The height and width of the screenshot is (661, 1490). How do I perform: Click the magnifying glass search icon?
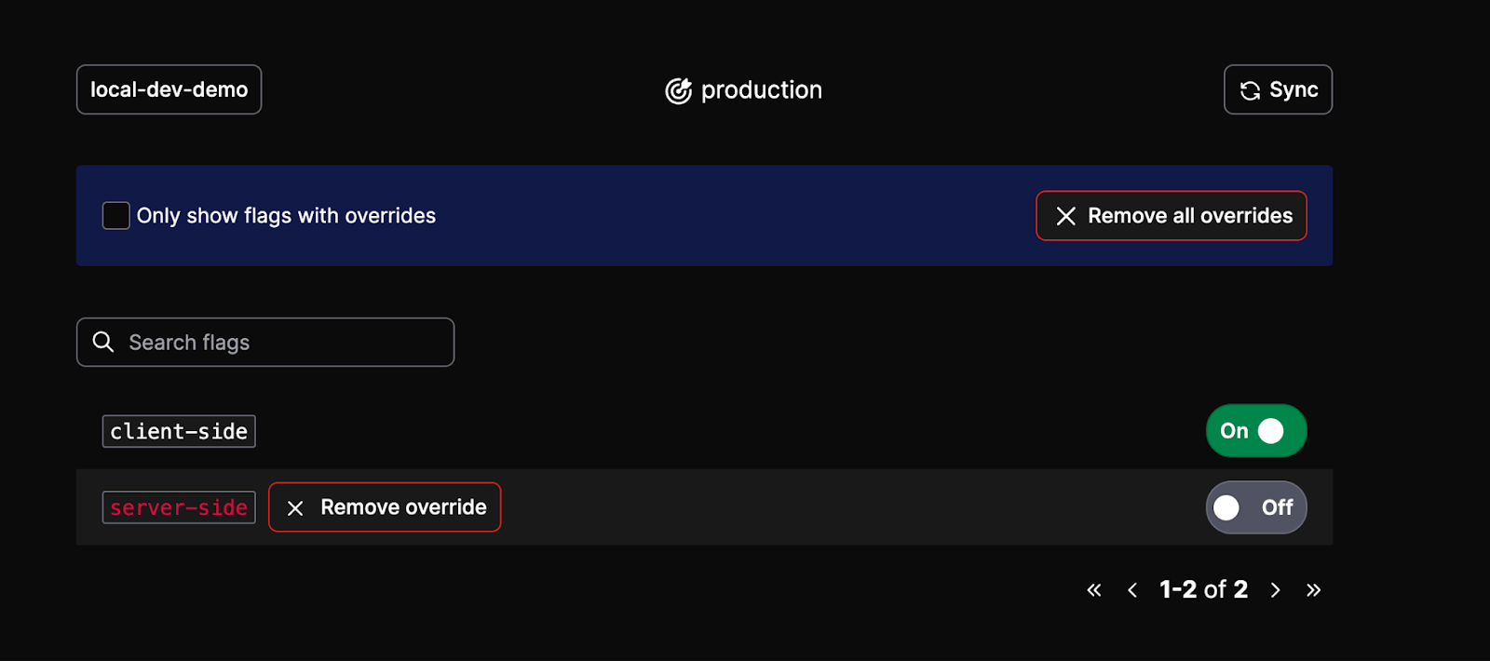[x=103, y=342]
